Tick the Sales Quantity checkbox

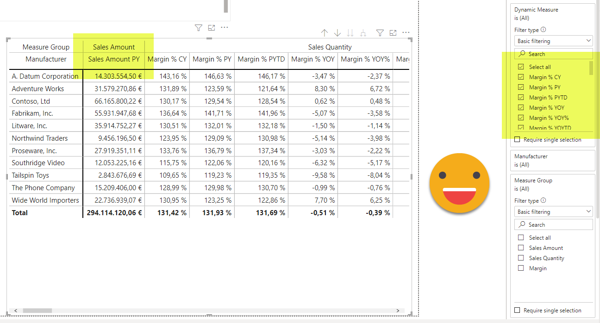[x=521, y=258]
